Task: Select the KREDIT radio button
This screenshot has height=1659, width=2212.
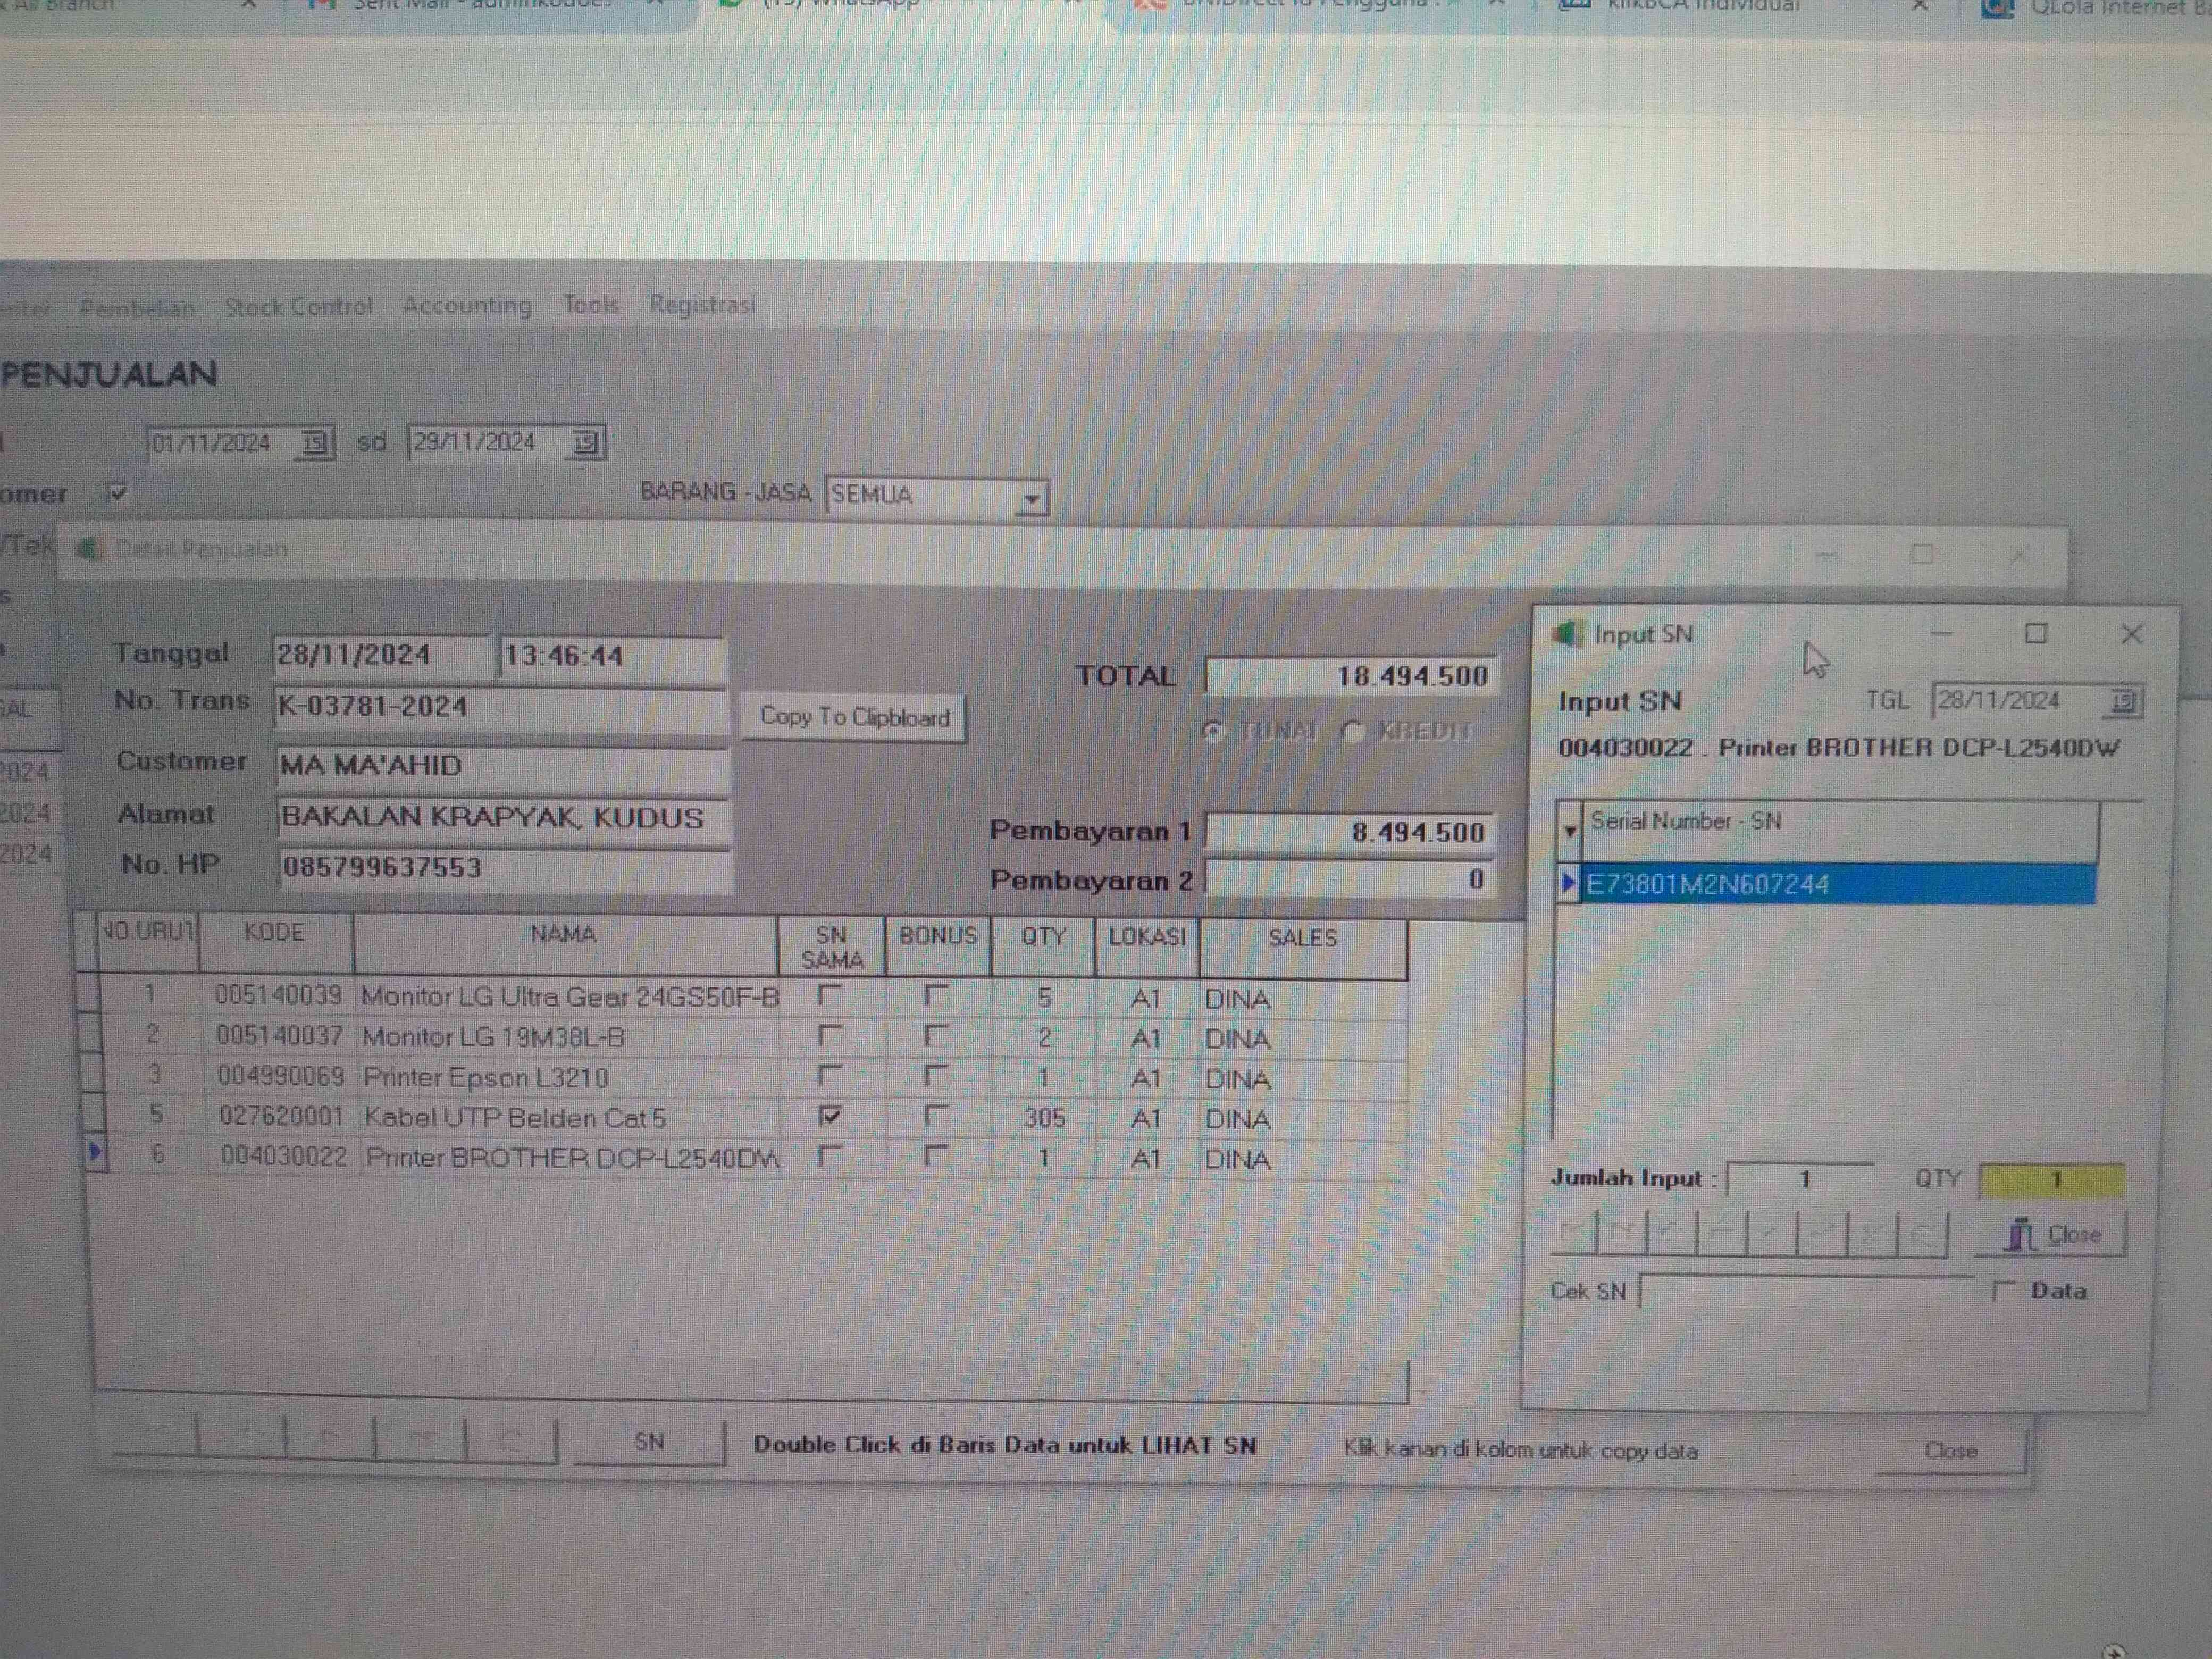Action: click(x=1352, y=731)
